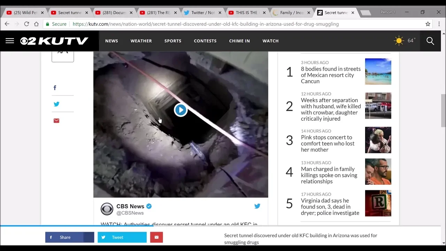446x251 pixels.
Task: Play the secret tunnel video
Action: [x=180, y=110]
